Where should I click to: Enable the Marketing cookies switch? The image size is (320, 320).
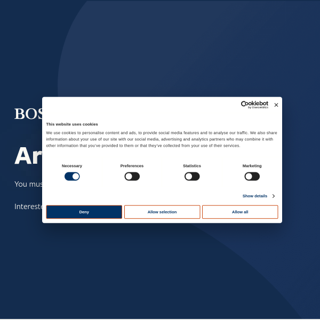click(252, 177)
